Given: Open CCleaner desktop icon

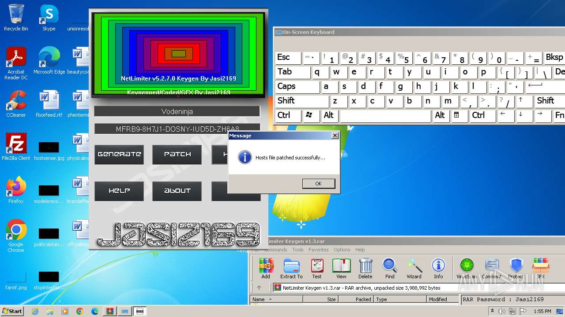Looking at the screenshot, I should [16, 104].
